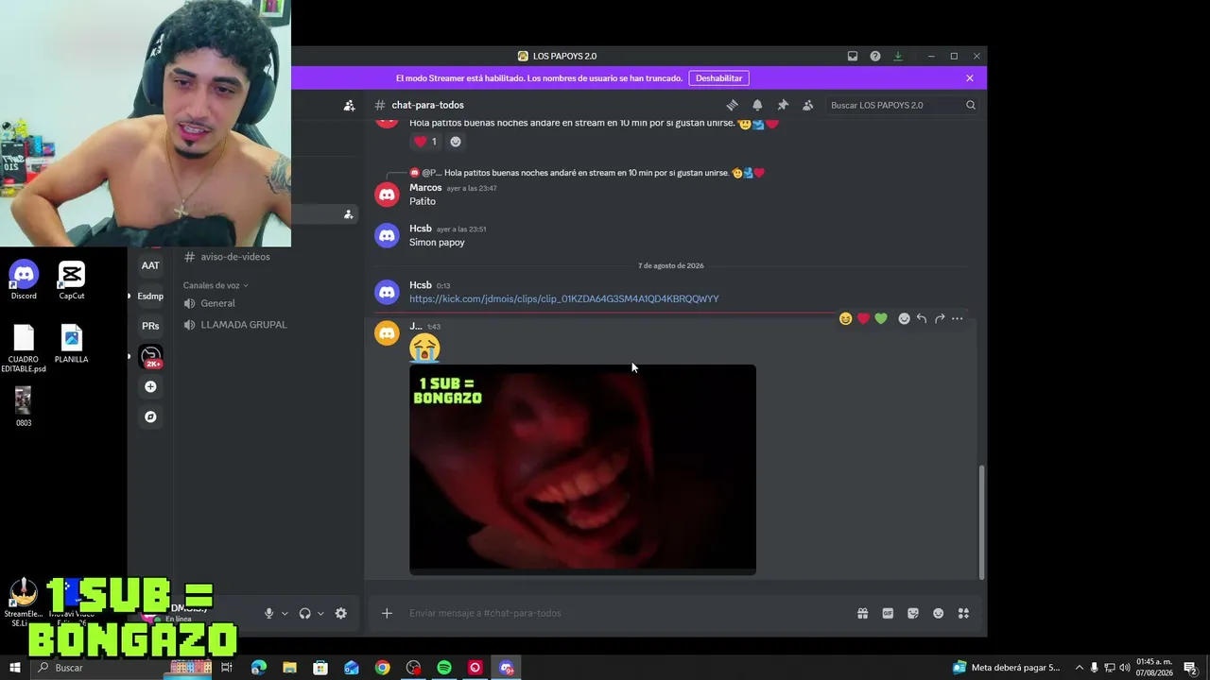This screenshot has width=1210, height=680.
Task: React with red heart on hovered message
Action: 863,319
